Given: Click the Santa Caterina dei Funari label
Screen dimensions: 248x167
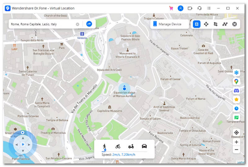Looking at the screenshot, I should [x=28, y=73].
